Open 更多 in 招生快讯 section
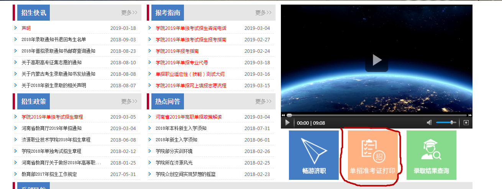 click(x=129, y=13)
